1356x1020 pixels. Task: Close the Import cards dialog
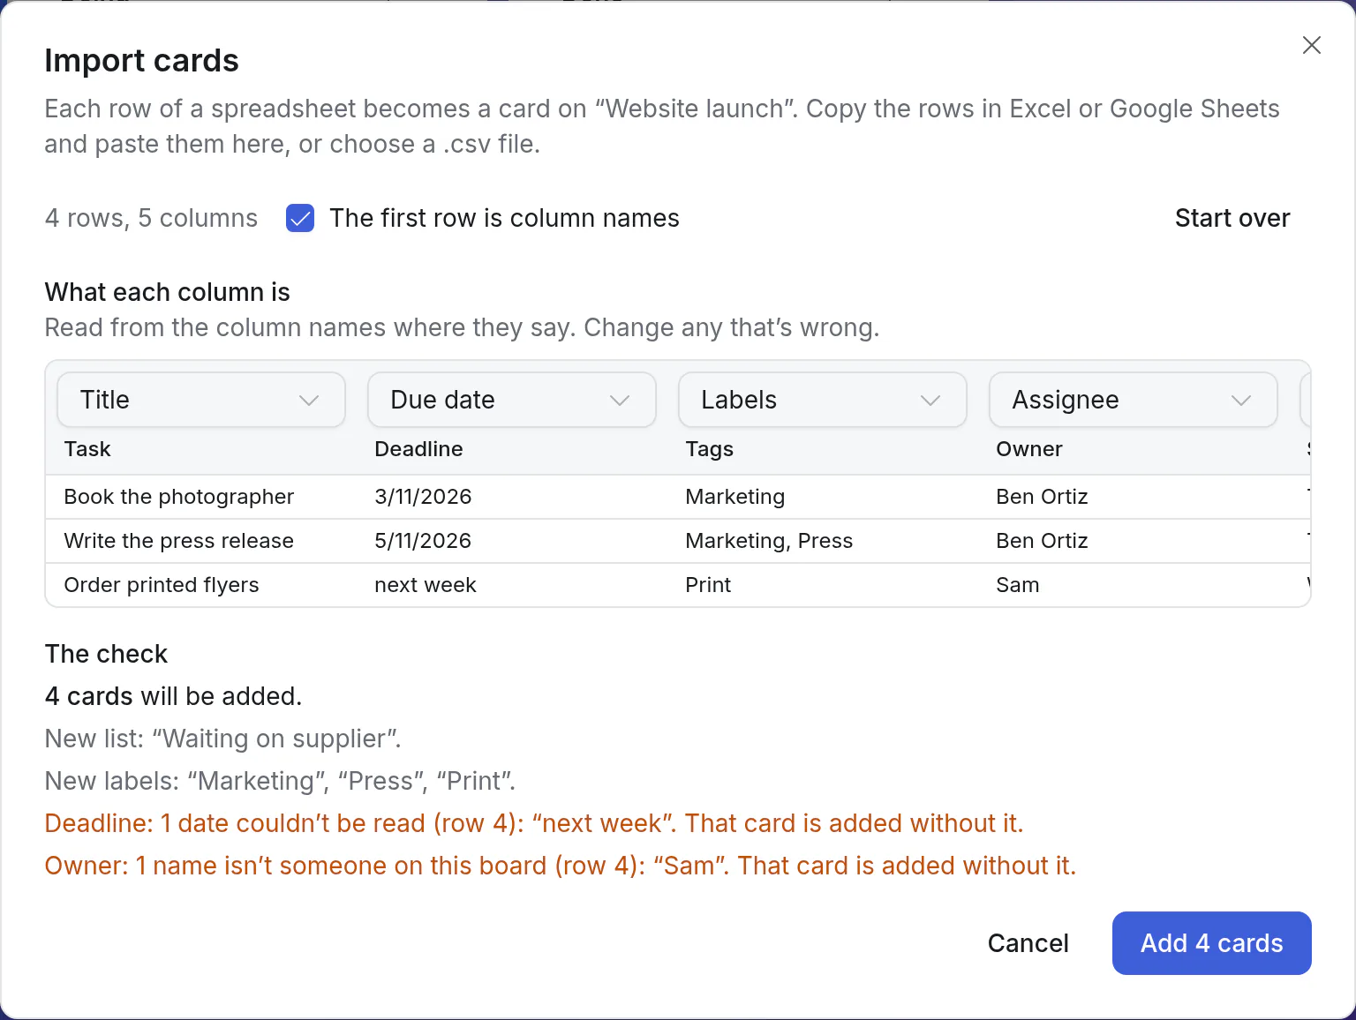tap(1311, 45)
